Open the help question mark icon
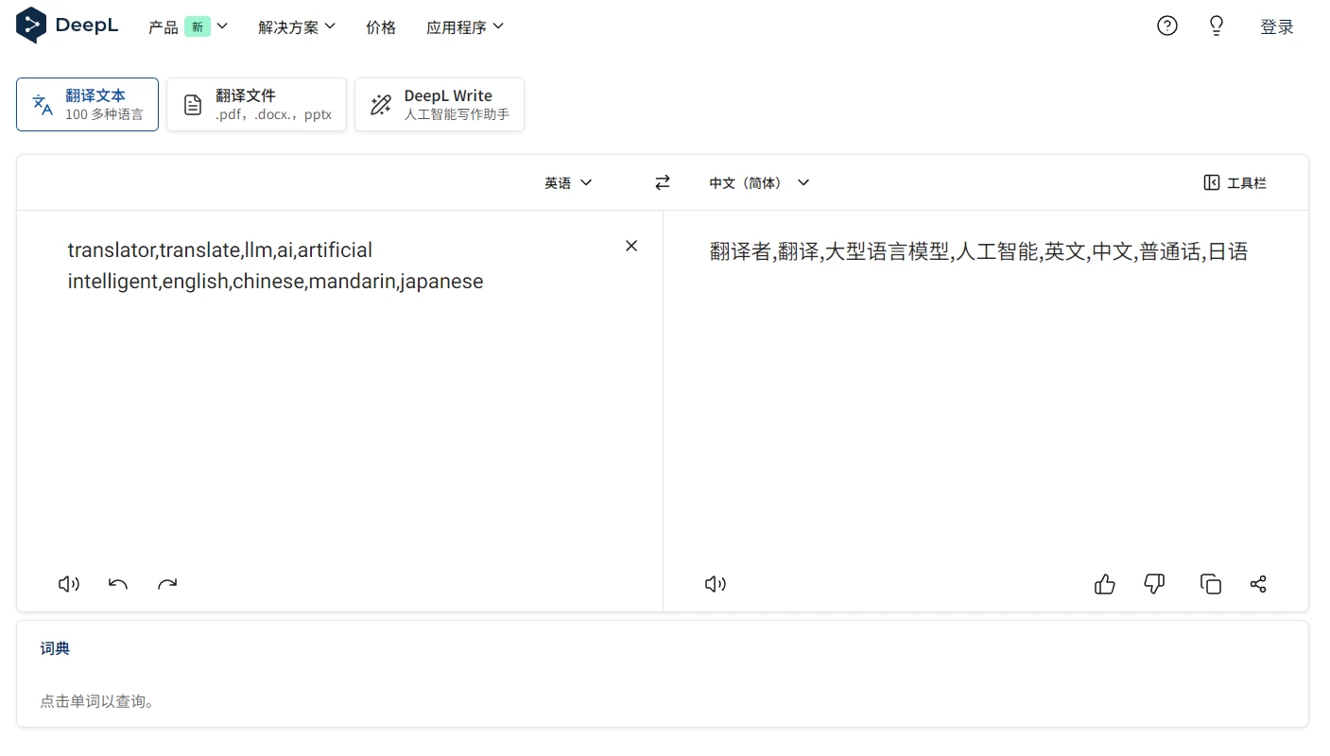Viewport: 1330px width, 756px height. 1166,26
